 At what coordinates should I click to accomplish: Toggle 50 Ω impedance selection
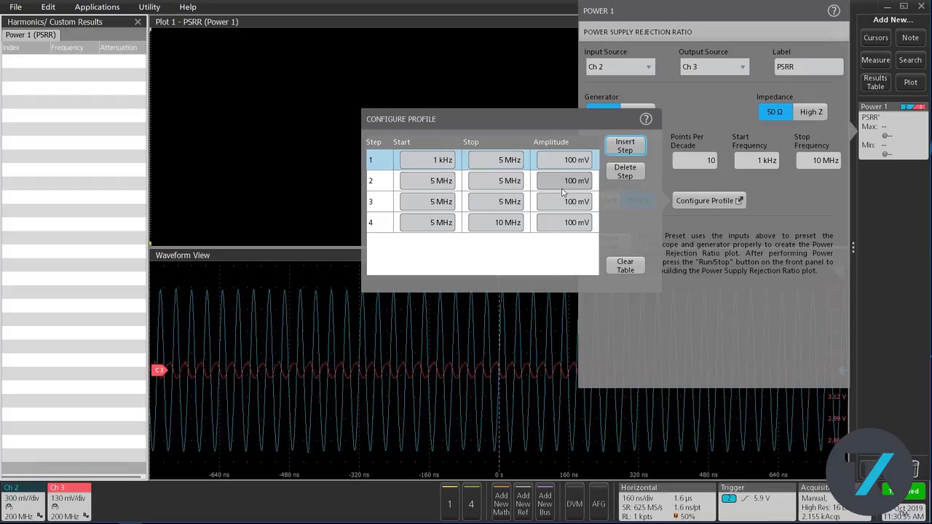pos(774,111)
